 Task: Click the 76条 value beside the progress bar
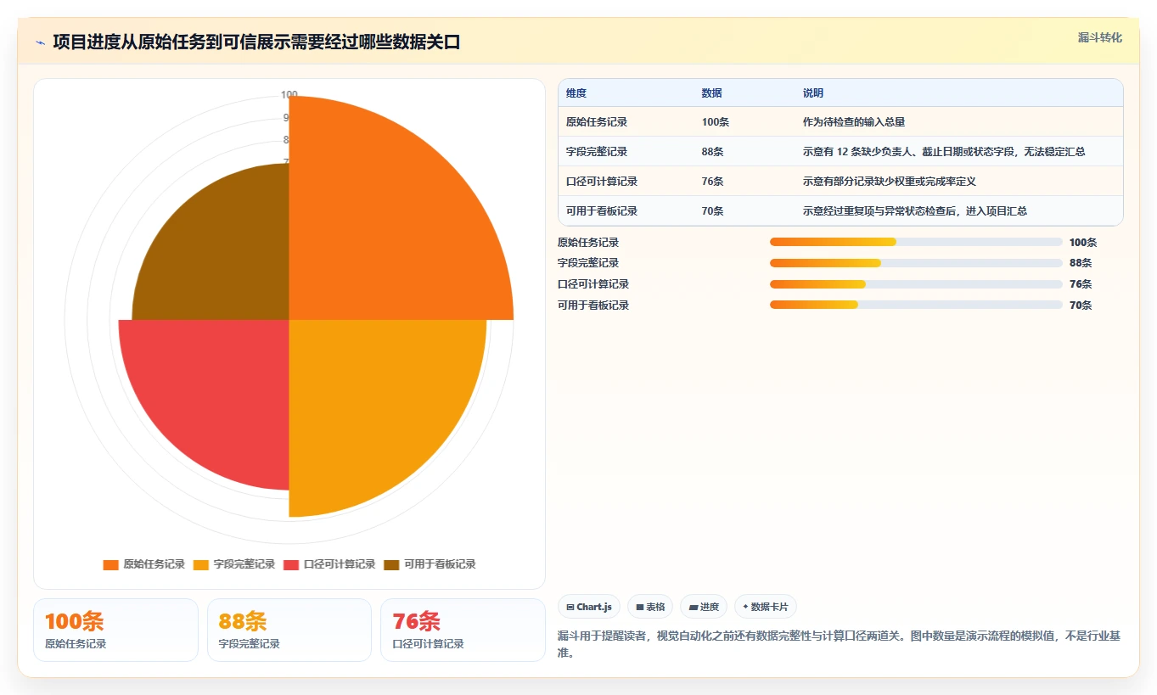pos(1081,284)
